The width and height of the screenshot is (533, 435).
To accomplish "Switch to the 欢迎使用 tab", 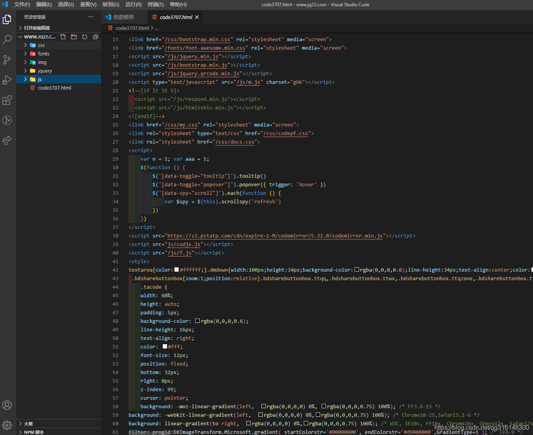I will click(123, 17).
